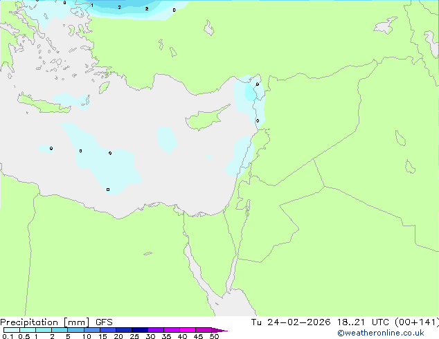439x339 pixels.
Task: Pick the legend swatch between 2 and 5
Action: coord(60,330)
